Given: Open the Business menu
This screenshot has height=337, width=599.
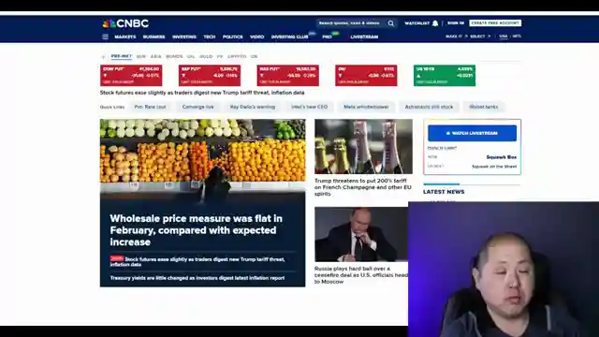Looking at the screenshot, I should (x=153, y=37).
